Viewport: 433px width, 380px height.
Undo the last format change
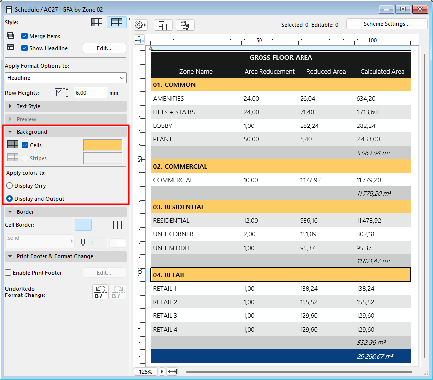tap(100, 292)
